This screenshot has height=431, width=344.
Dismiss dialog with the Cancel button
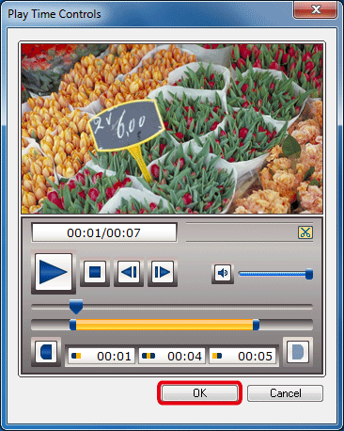coord(285,393)
